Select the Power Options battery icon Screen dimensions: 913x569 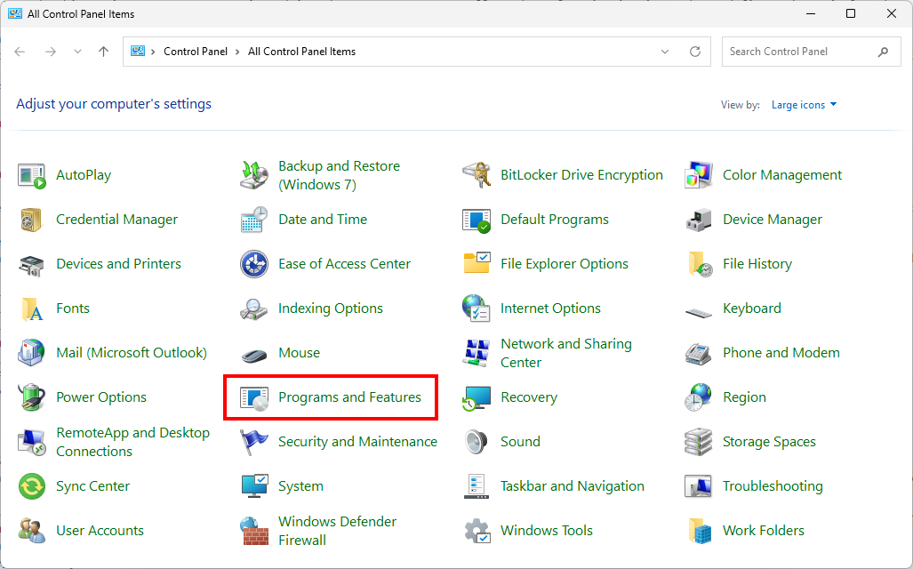tap(32, 397)
